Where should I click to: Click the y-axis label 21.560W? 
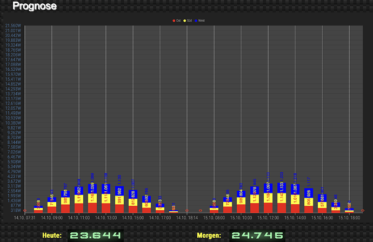[13, 26]
